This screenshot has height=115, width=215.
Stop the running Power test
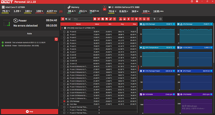(x=30, y=111)
